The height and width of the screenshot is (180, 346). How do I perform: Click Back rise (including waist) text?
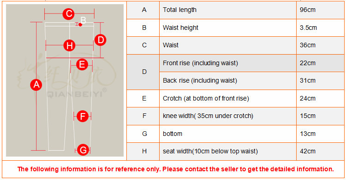[x=200, y=80]
